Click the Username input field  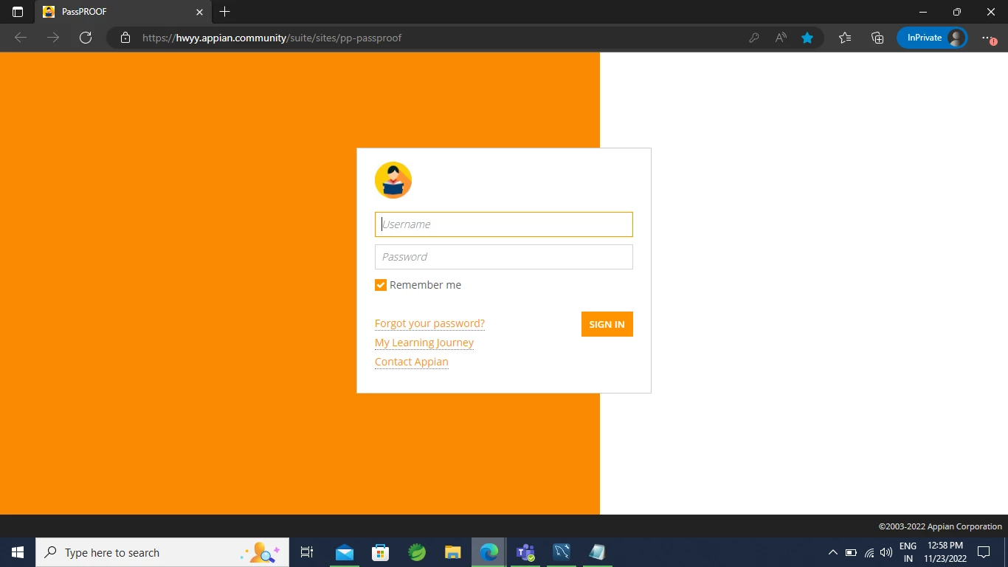click(x=504, y=224)
